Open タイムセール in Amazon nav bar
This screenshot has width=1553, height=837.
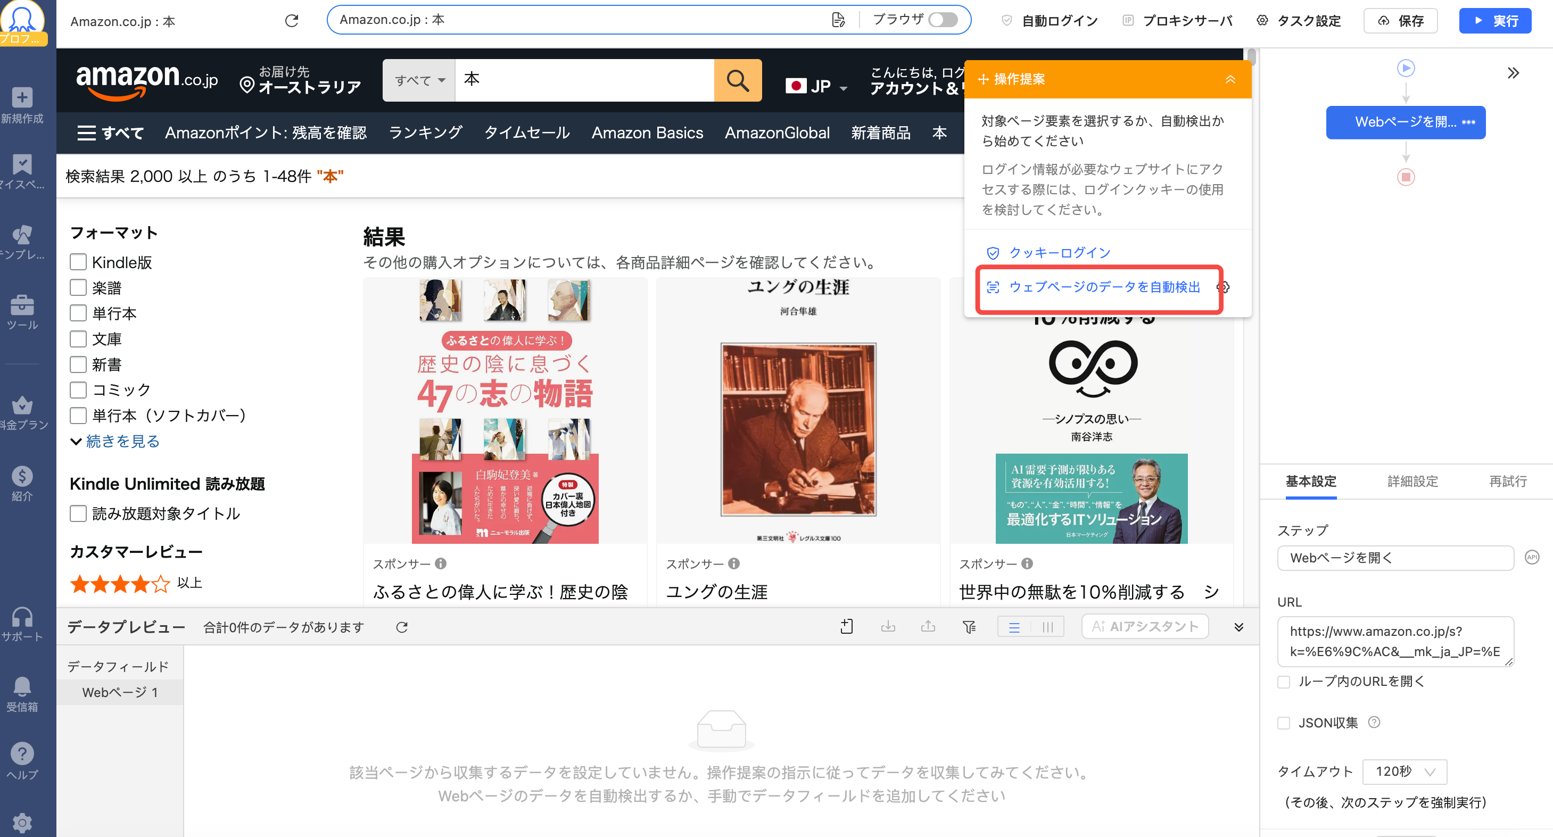527,132
